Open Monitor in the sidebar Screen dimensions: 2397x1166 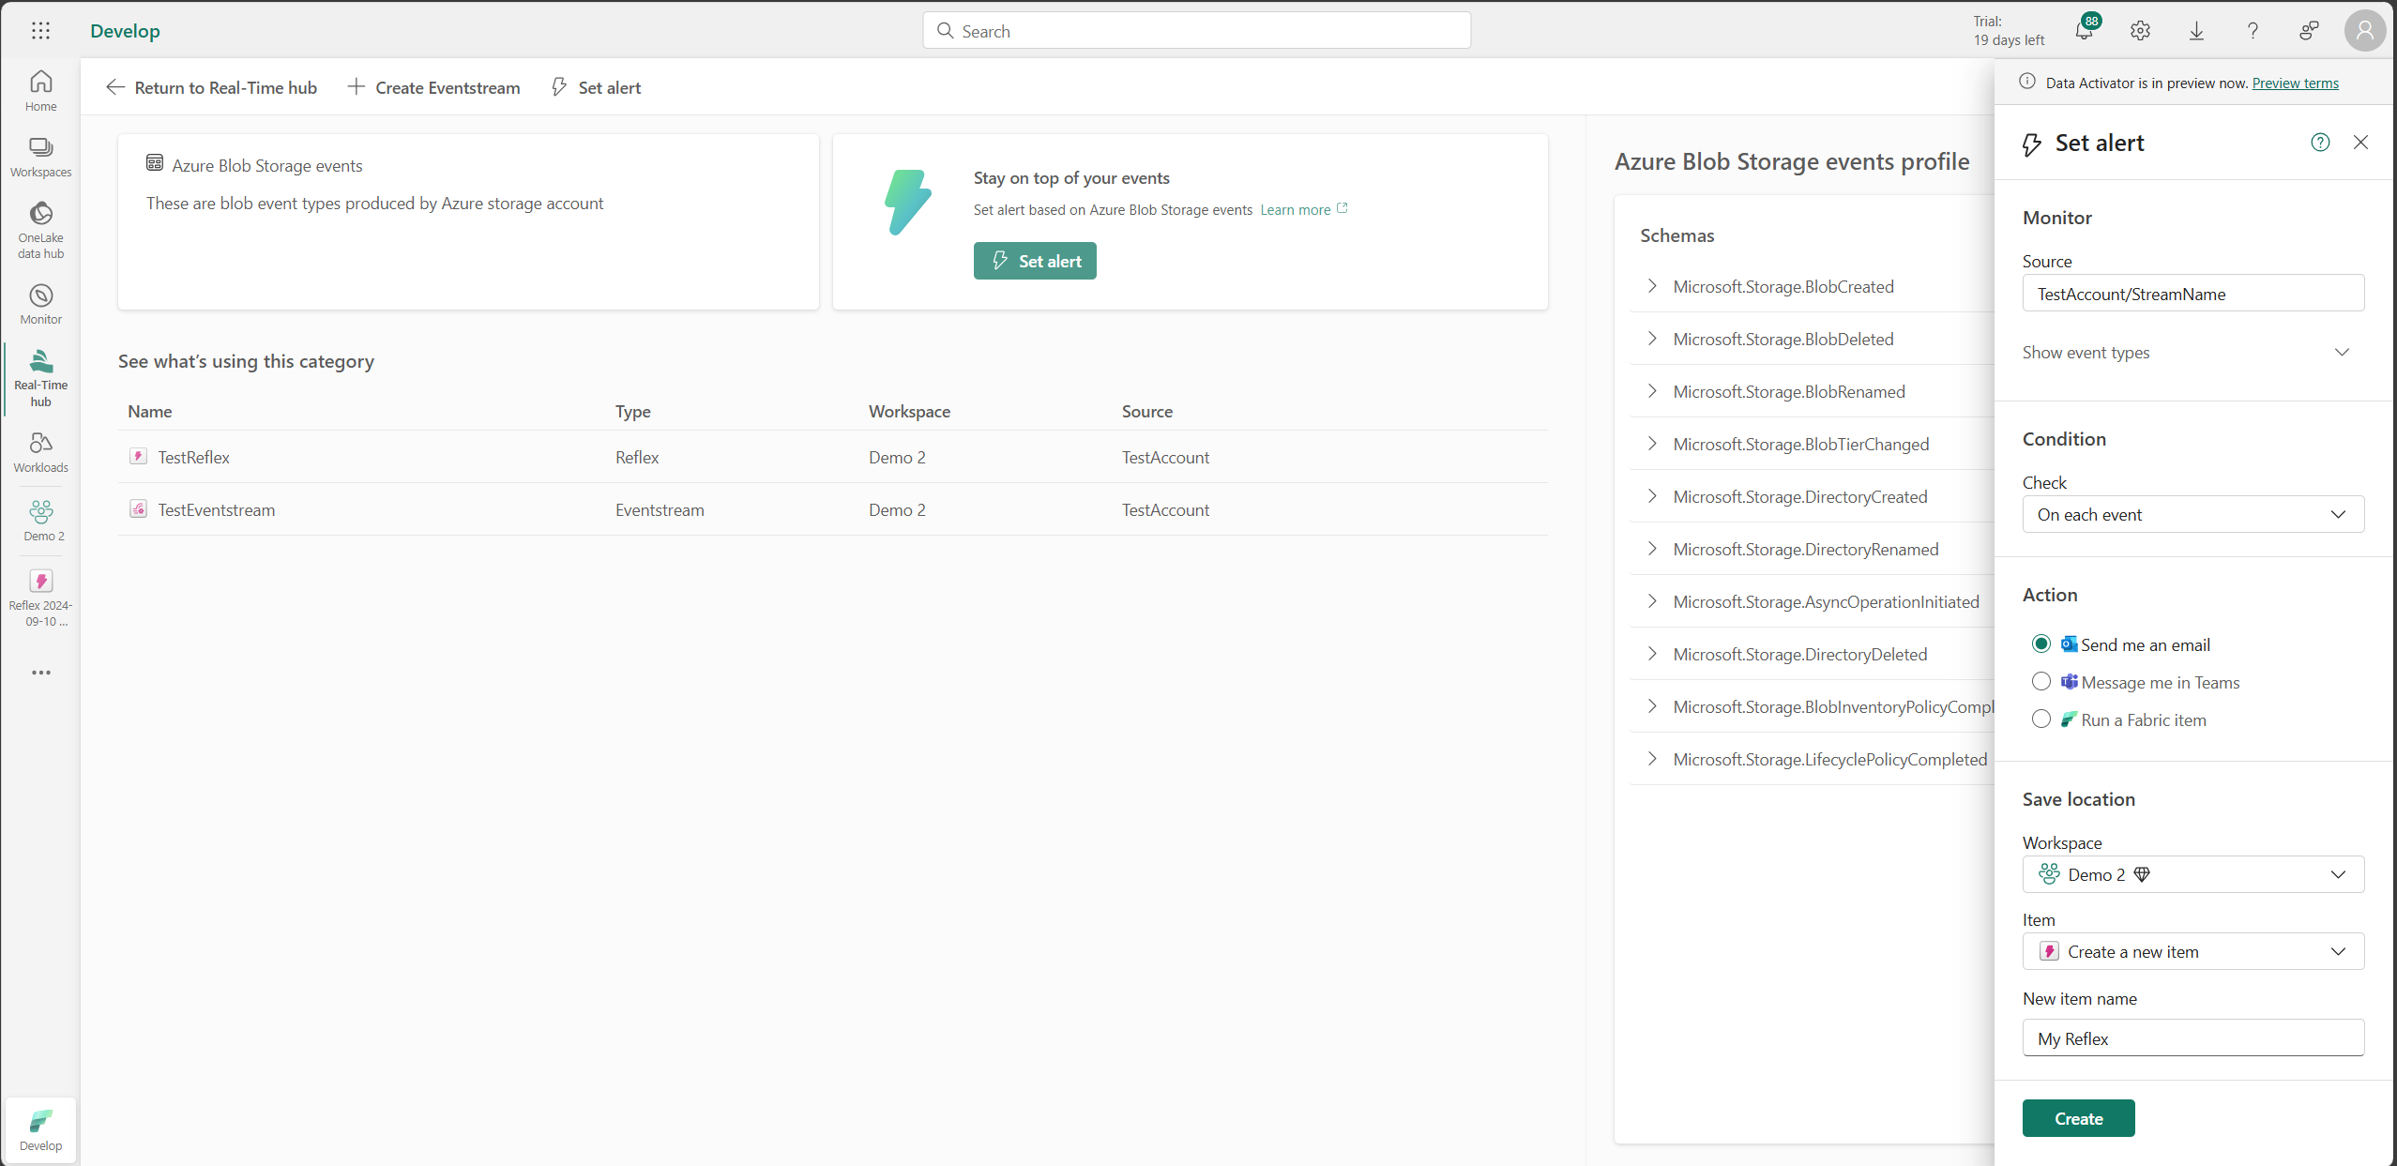pos(40,304)
